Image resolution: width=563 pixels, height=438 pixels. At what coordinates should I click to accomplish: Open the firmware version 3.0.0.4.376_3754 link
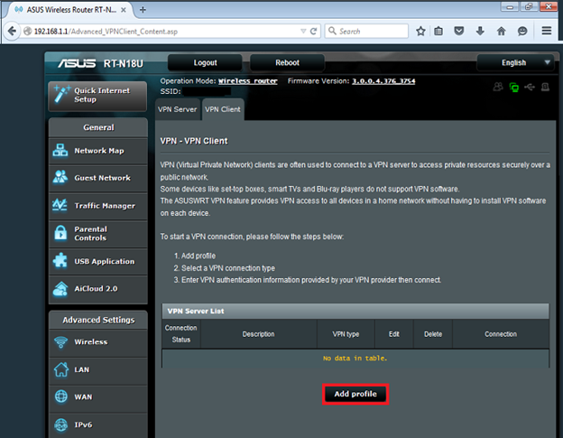click(x=383, y=81)
